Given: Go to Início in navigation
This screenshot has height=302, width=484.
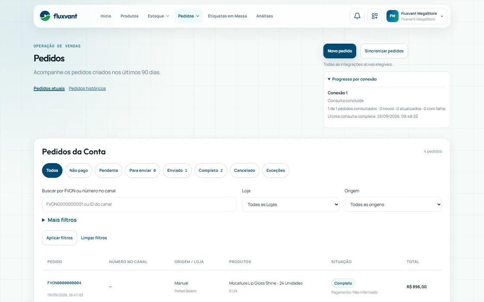Looking at the screenshot, I should tap(105, 16).
